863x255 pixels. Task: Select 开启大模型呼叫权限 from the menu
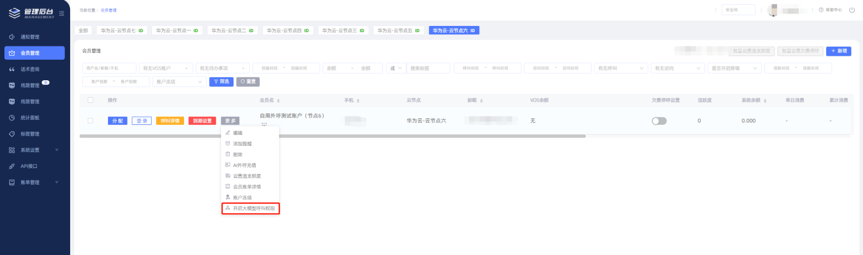(x=251, y=209)
